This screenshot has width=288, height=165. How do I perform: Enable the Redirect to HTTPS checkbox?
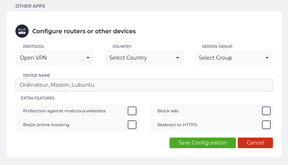pos(266,125)
